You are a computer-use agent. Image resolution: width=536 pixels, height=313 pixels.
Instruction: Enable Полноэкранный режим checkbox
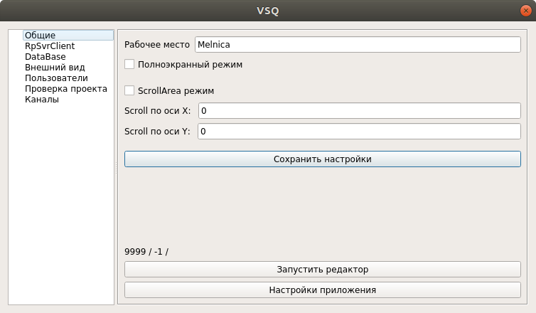(129, 64)
